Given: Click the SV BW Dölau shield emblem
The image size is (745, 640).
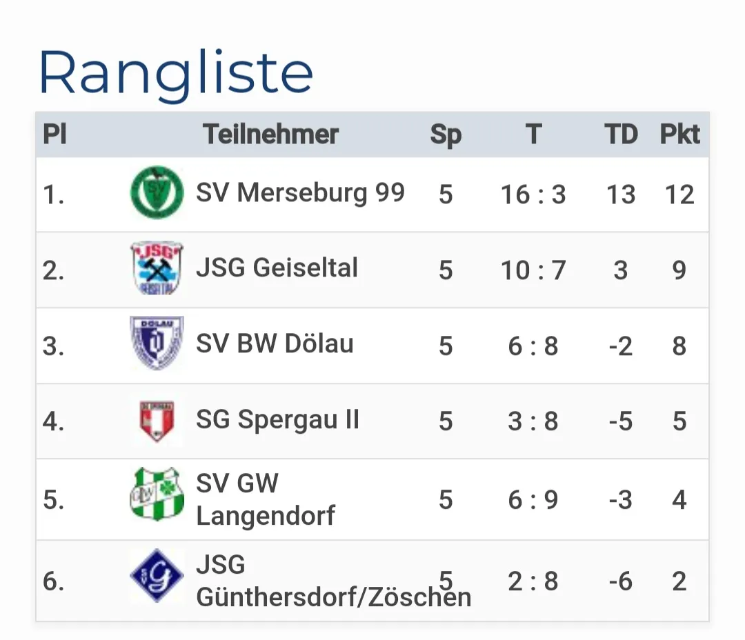Looking at the screenshot, I should (x=157, y=343).
